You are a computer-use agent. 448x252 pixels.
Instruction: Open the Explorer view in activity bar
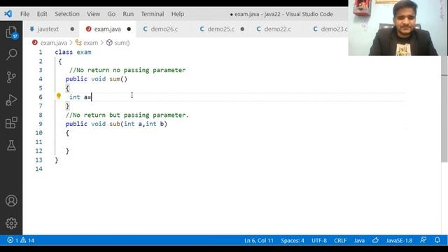pos(11,32)
